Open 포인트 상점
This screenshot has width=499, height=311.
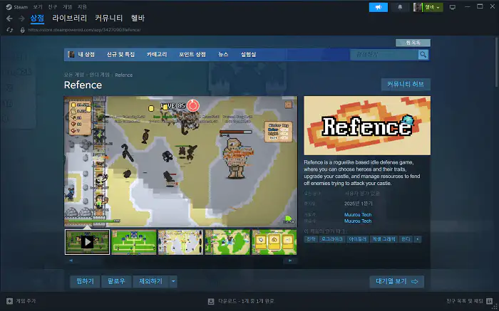tap(192, 55)
